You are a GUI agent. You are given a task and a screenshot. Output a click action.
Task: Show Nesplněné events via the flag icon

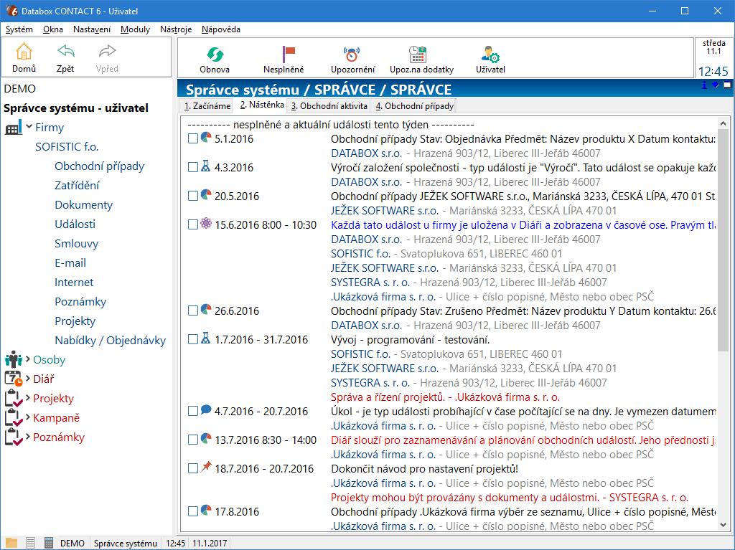tap(288, 54)
